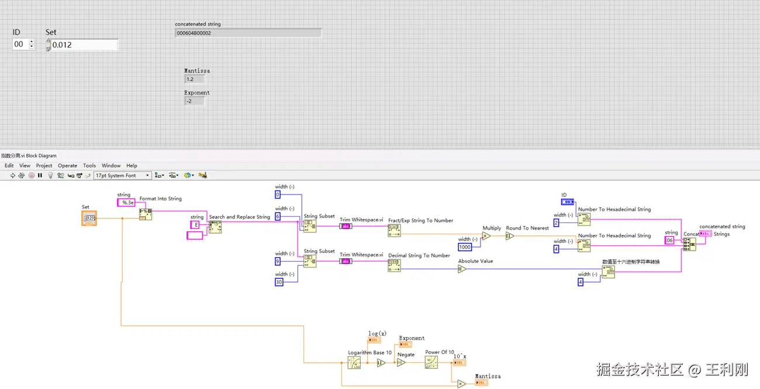Click the ID control increment stepper
The width and height of the screenshot is (760, 389).
(x=32, y=41)
